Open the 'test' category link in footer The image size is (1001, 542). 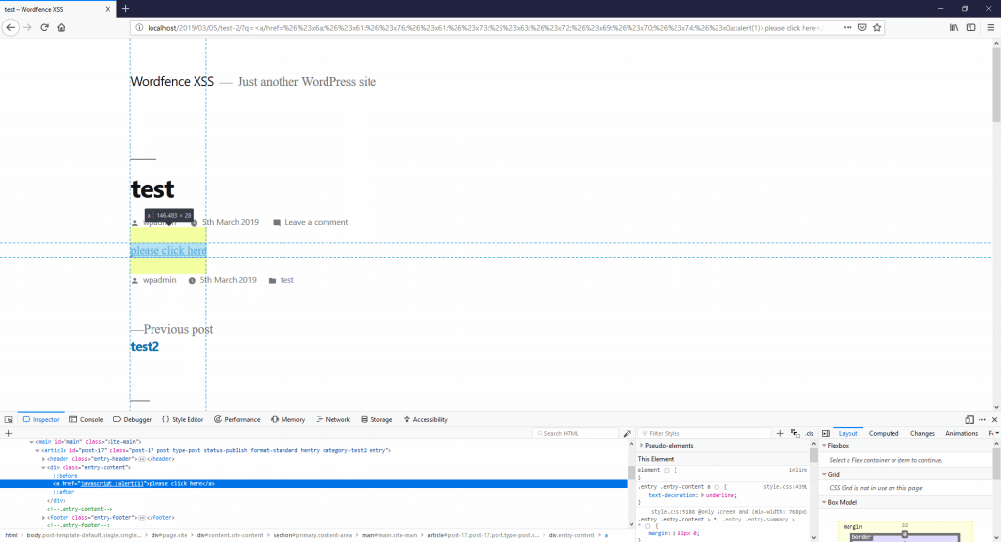(287, 280)
